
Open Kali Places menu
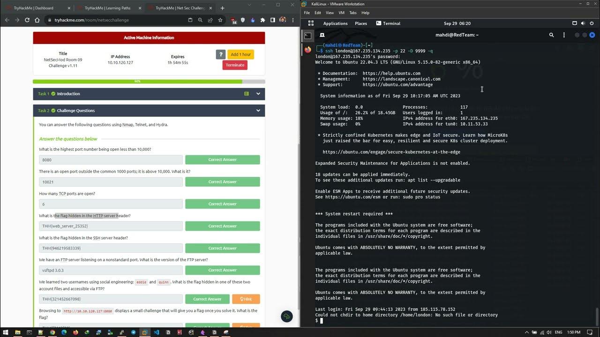click(x=361, y=23)
